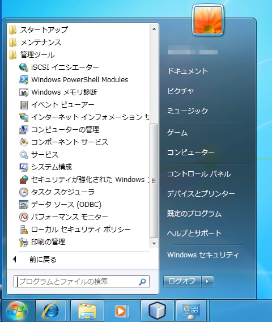Open the shutdown options arrow beside ログオフ
The width and height of the screenshot is (272, 322).
[207, 281]
